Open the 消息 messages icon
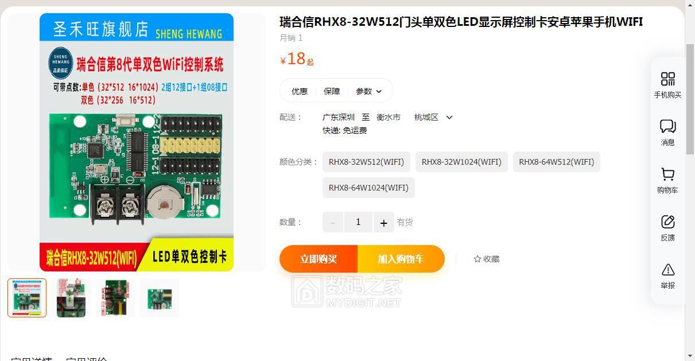Screen dimensions: 695x361 (667, 126)
